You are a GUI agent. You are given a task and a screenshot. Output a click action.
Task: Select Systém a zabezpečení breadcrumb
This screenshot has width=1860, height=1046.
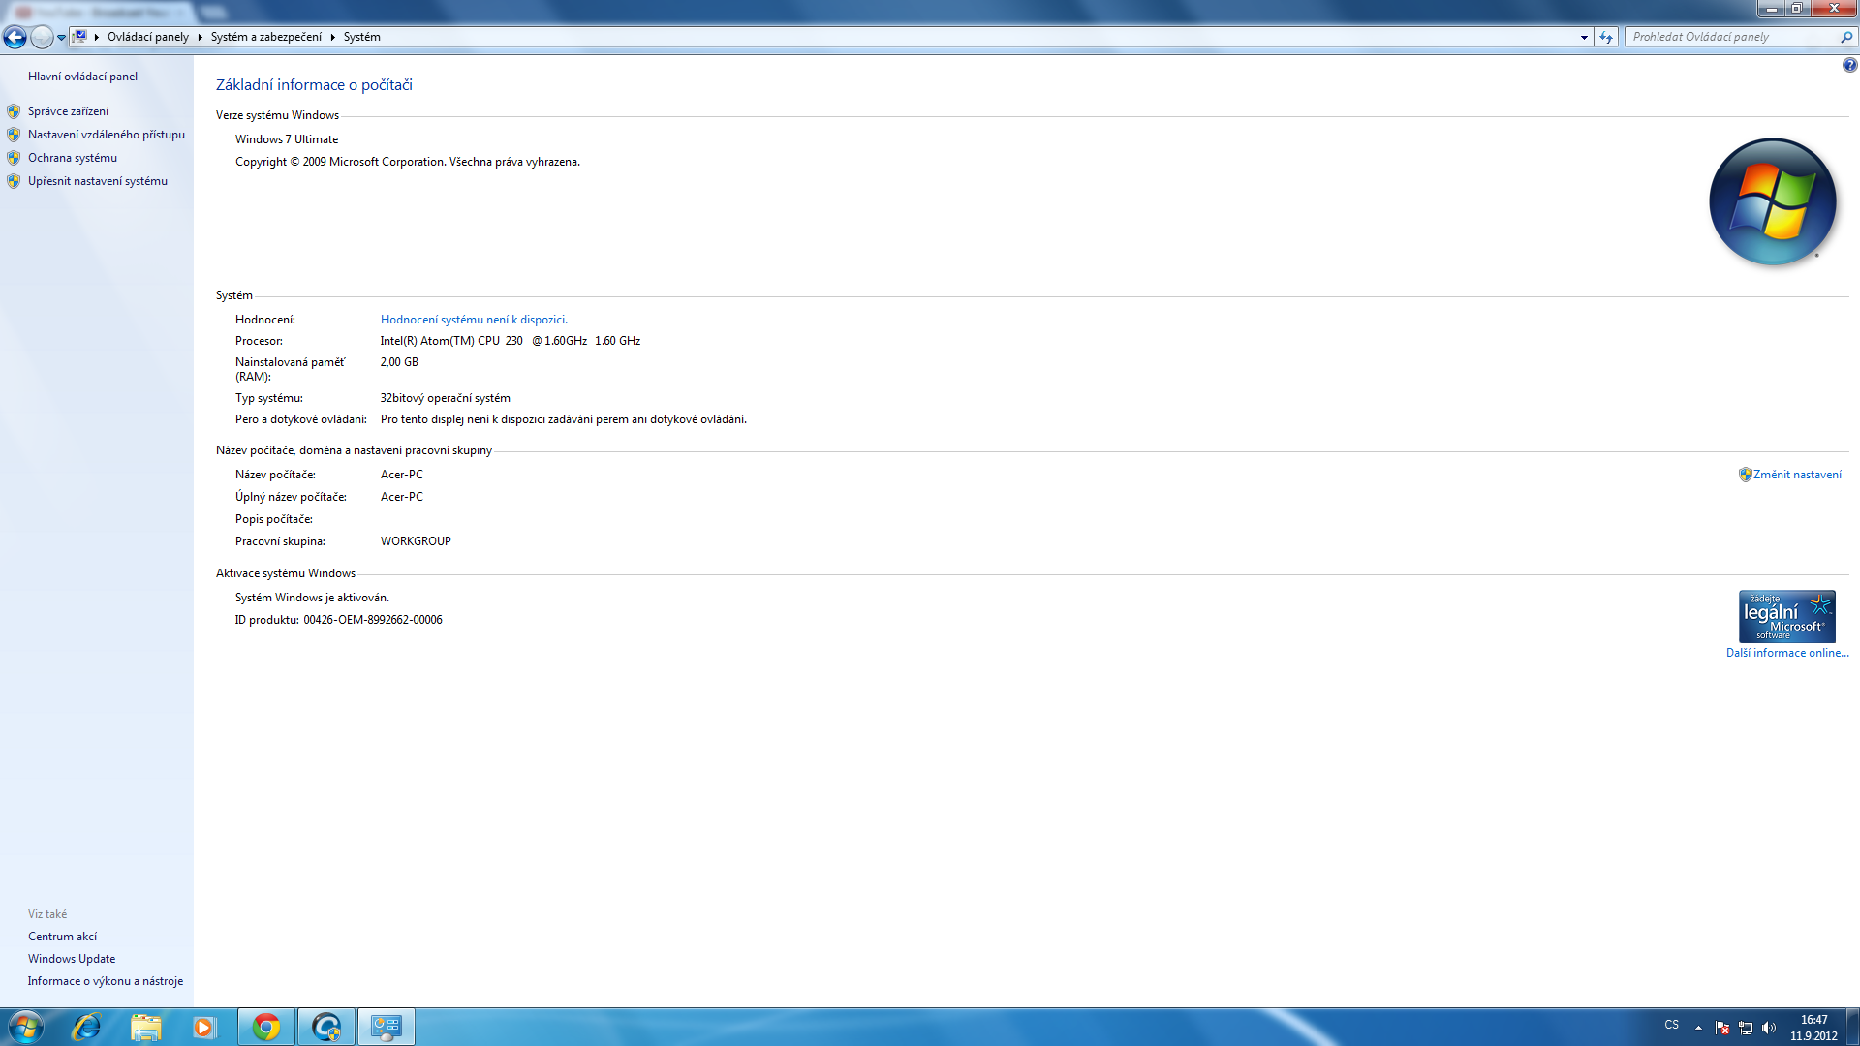[266, 37]
